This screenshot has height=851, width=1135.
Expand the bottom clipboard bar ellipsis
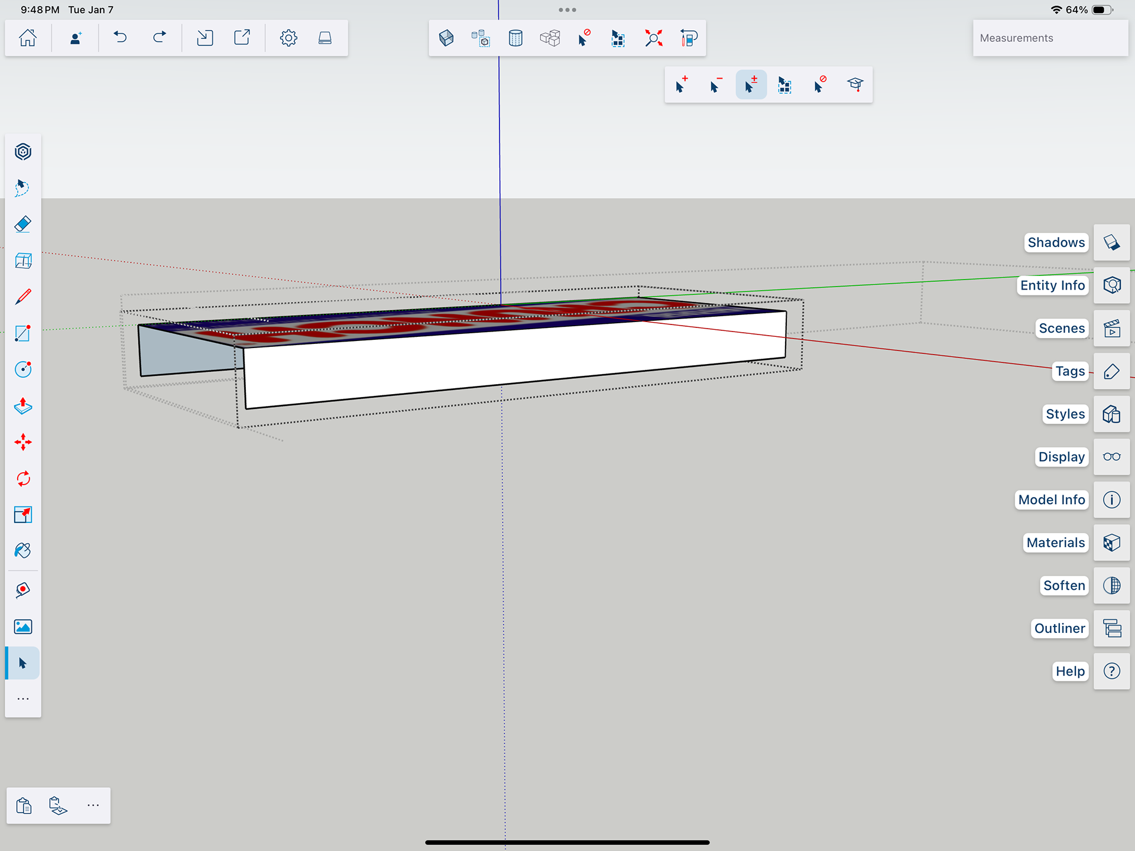[x=93, y=805]
